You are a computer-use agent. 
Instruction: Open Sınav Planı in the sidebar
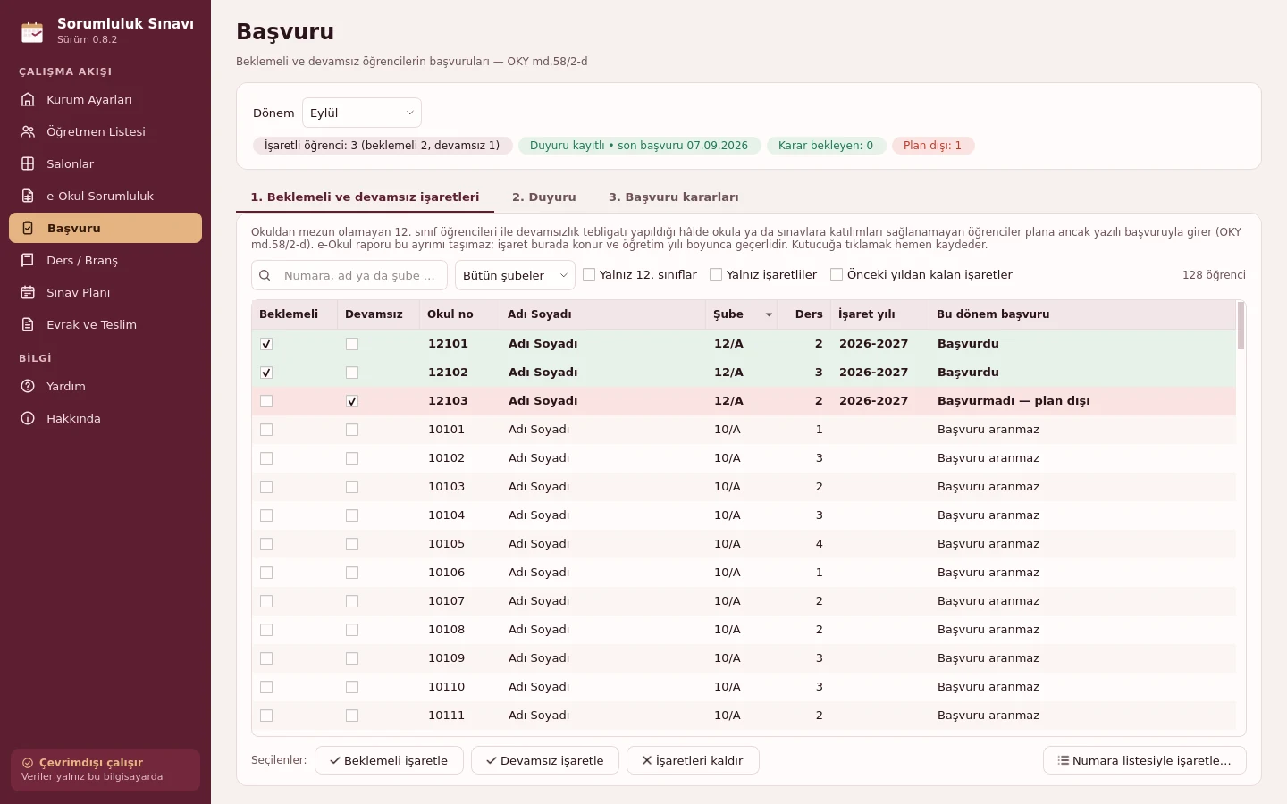click(105, 292)
